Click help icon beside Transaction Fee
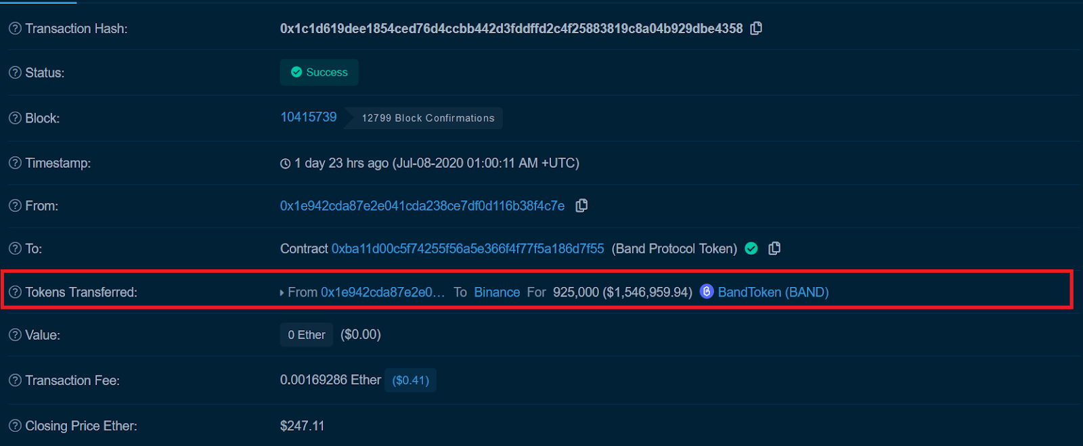 click(x=15, y=380)
